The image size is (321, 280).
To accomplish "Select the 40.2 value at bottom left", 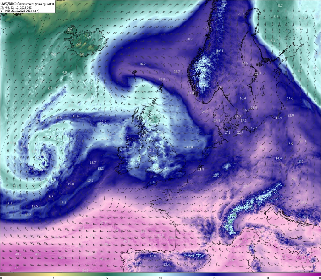I will [18, 254].
